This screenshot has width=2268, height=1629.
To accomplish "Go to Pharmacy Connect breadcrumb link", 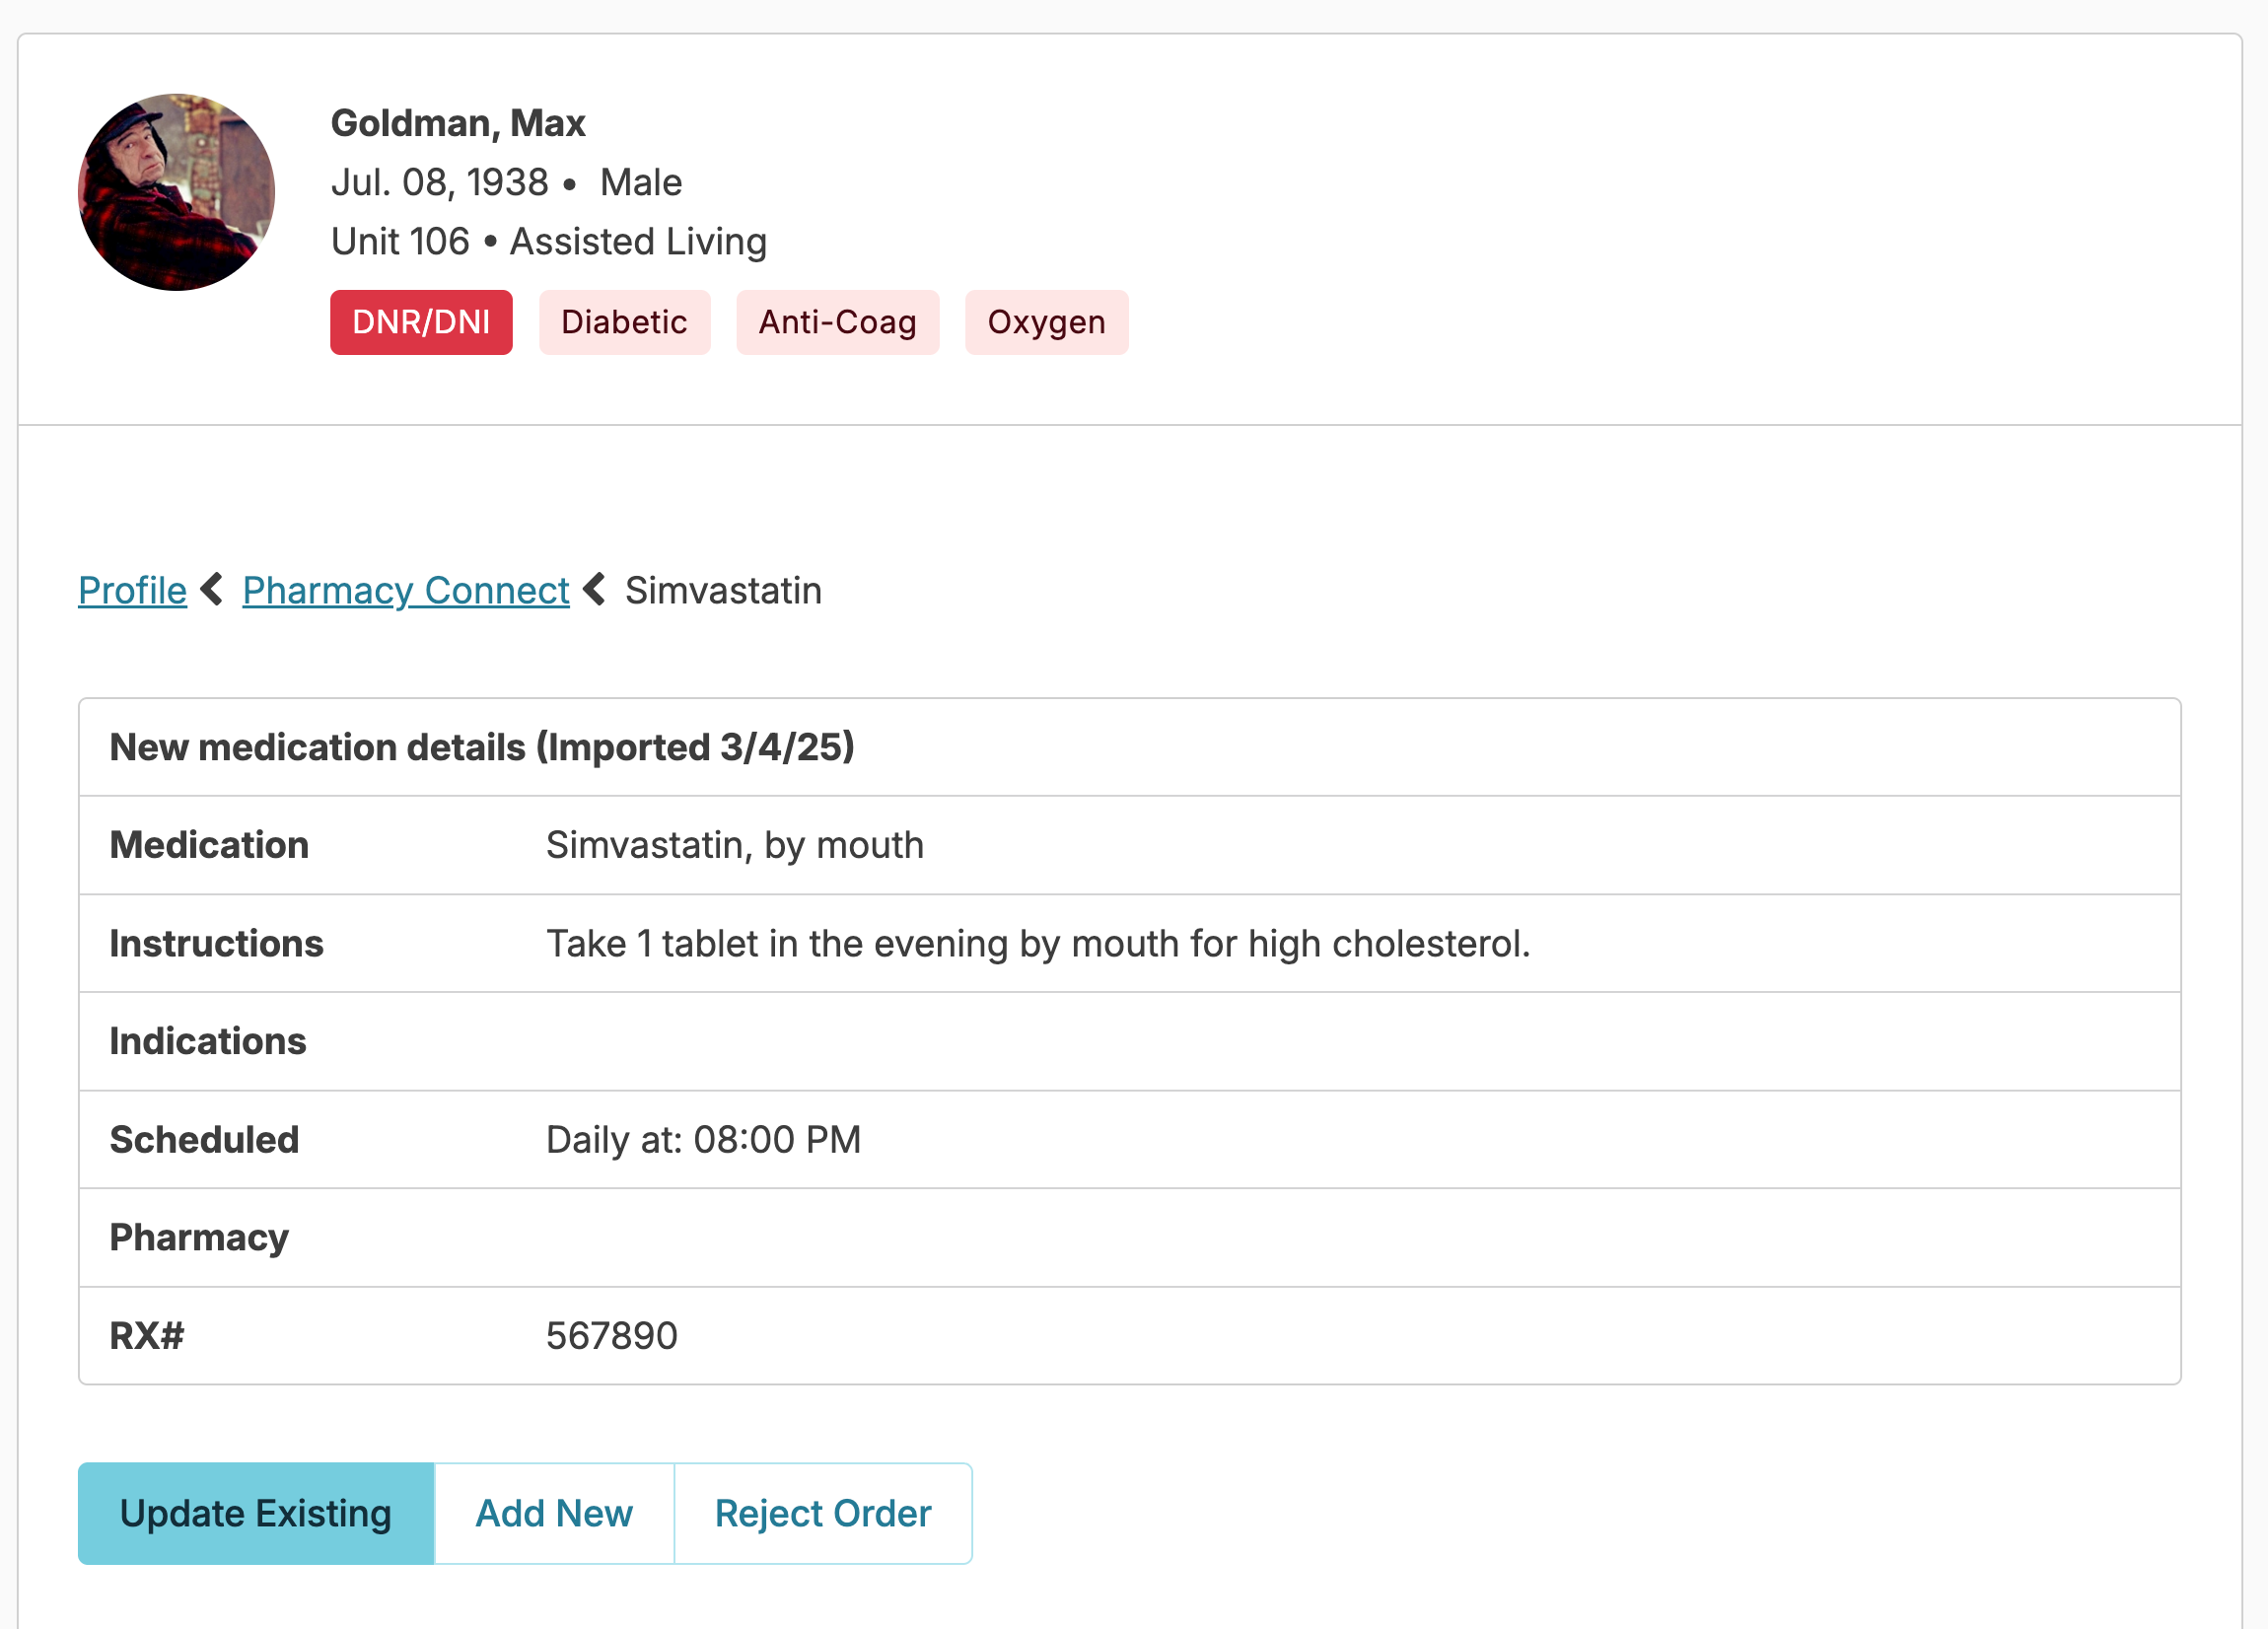I will 405,590.
